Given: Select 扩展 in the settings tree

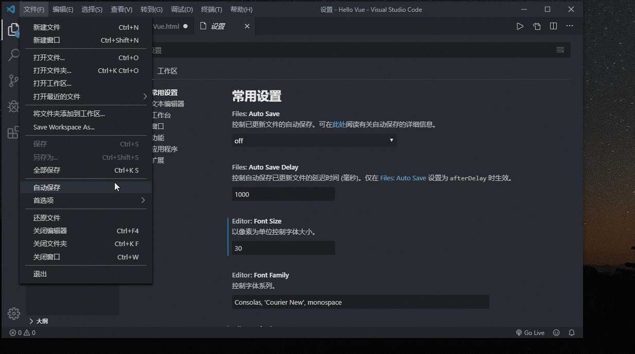Looking at the screenshot, I should [x=158, y=160].
